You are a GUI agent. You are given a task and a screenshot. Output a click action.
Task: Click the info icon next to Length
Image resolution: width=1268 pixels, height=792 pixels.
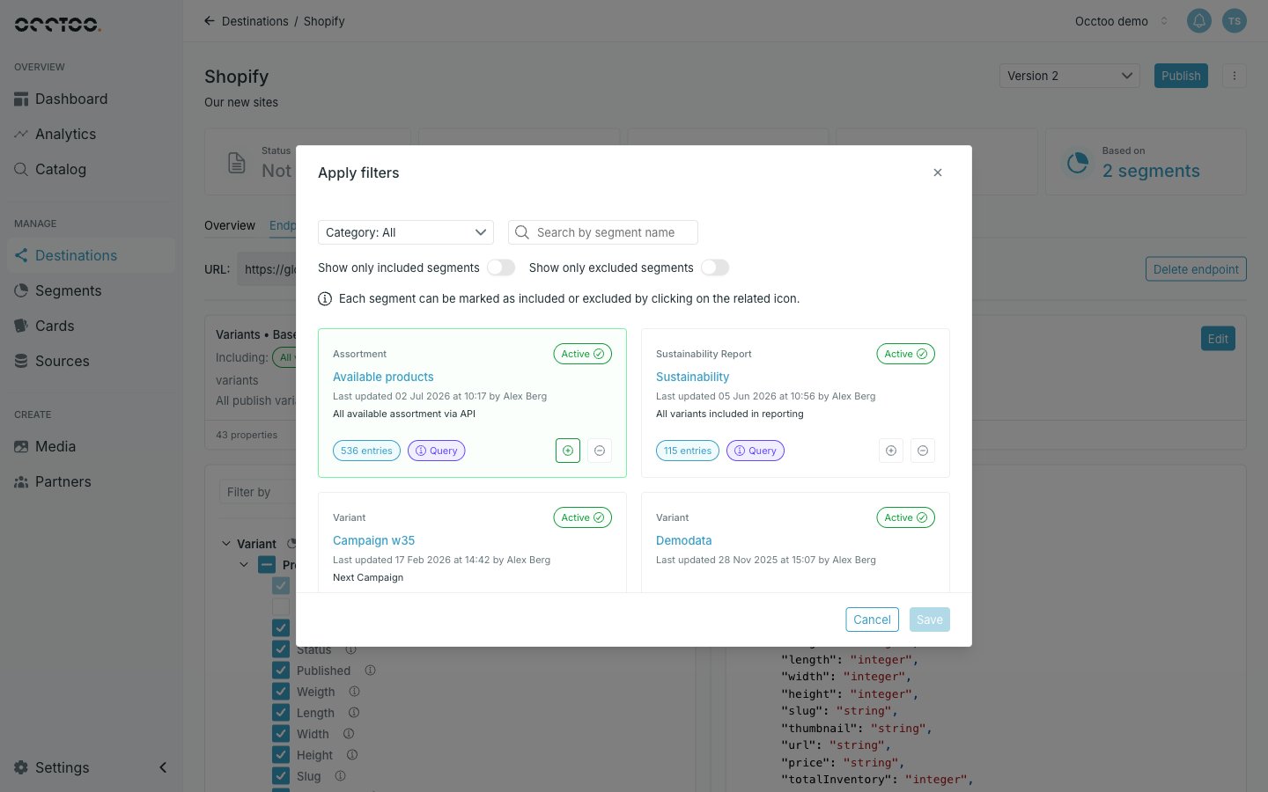click(354, 713)
